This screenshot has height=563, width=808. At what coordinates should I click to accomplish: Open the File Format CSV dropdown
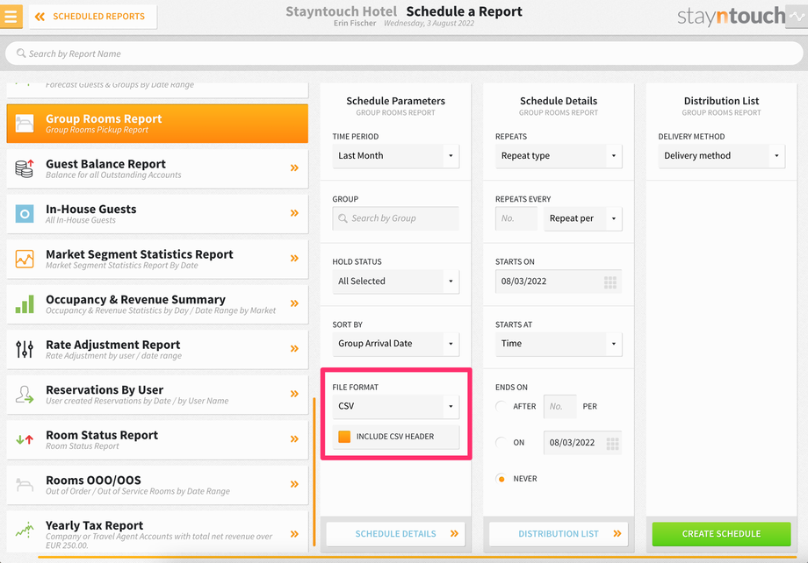[x=395, y=407]
